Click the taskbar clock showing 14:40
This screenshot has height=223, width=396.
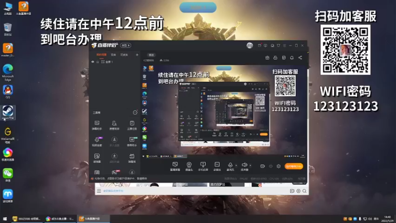tap(387, 219)
